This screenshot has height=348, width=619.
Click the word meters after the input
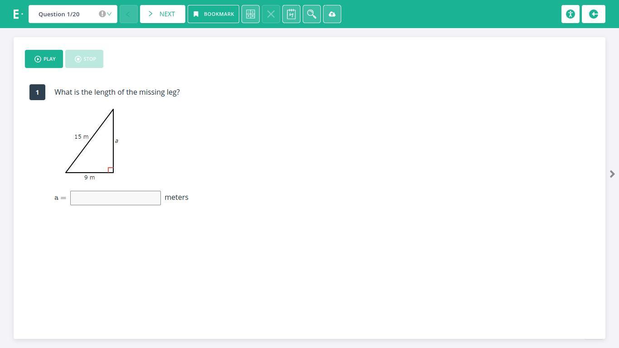176,197
